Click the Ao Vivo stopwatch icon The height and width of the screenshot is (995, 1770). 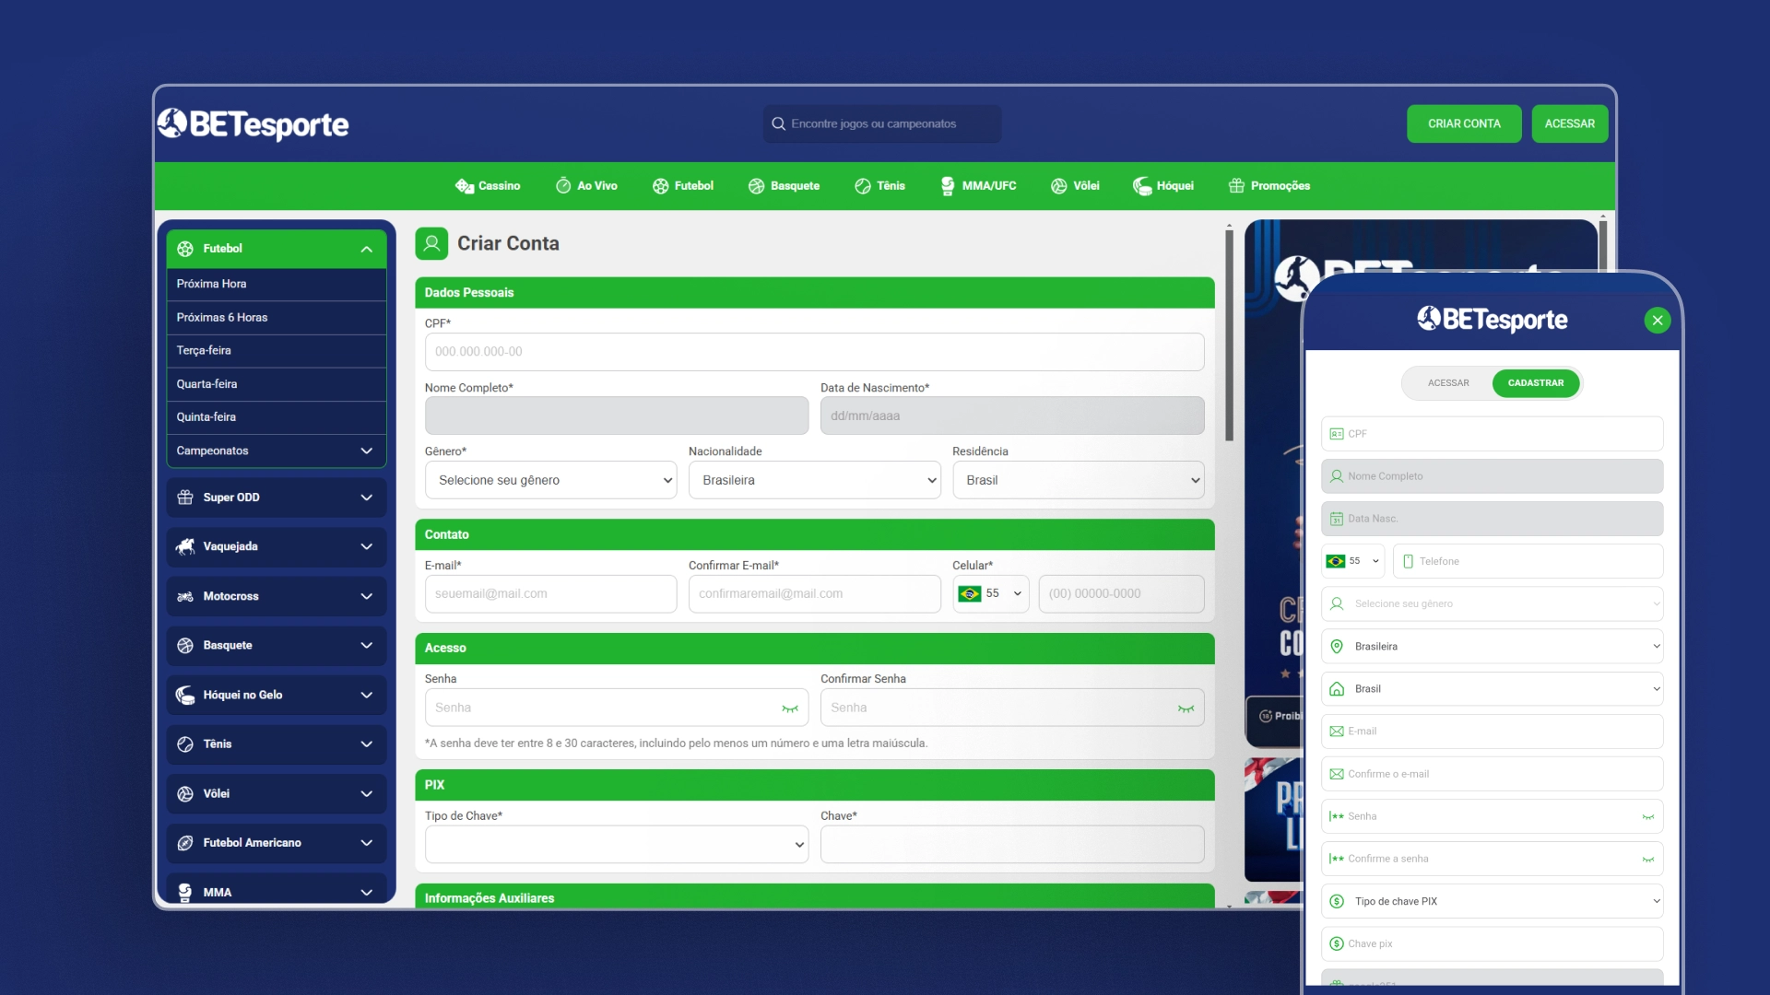click(x=563, y=186)
